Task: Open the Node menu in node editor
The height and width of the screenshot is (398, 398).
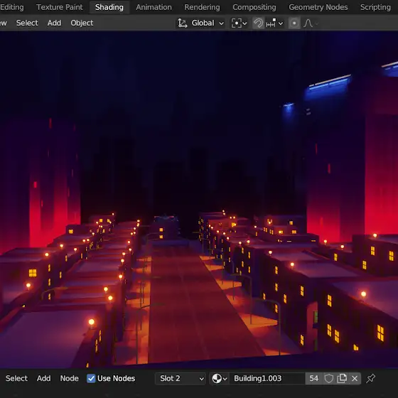Action: point(69,378)
